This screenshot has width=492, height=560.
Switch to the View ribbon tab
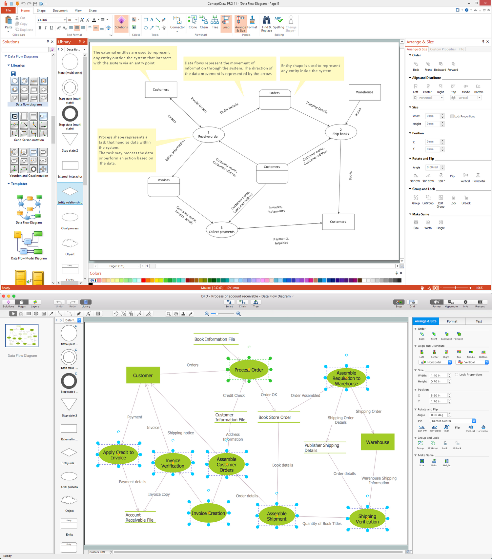(x=78, y=10)
